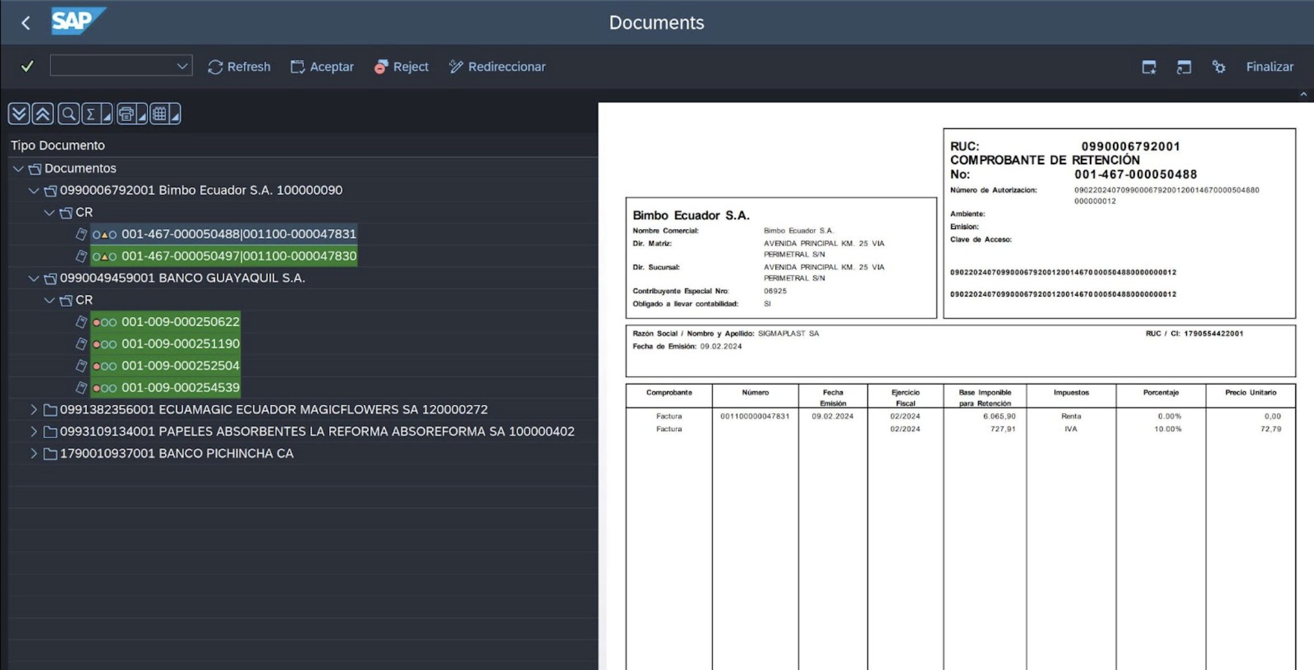Select document 001-009-000252504
Screen dimensions: 1314x670
tap(181, 366)
